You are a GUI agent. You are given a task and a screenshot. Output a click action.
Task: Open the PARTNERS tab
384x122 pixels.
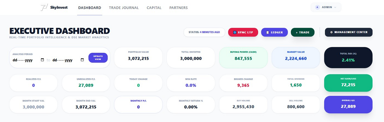tap(178, 8)
